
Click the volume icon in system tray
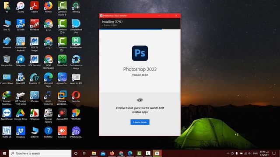(250, 153)
